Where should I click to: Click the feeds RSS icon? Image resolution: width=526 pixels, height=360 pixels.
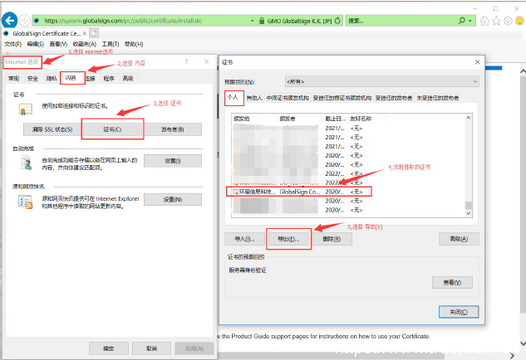click(x=25, y=202)
